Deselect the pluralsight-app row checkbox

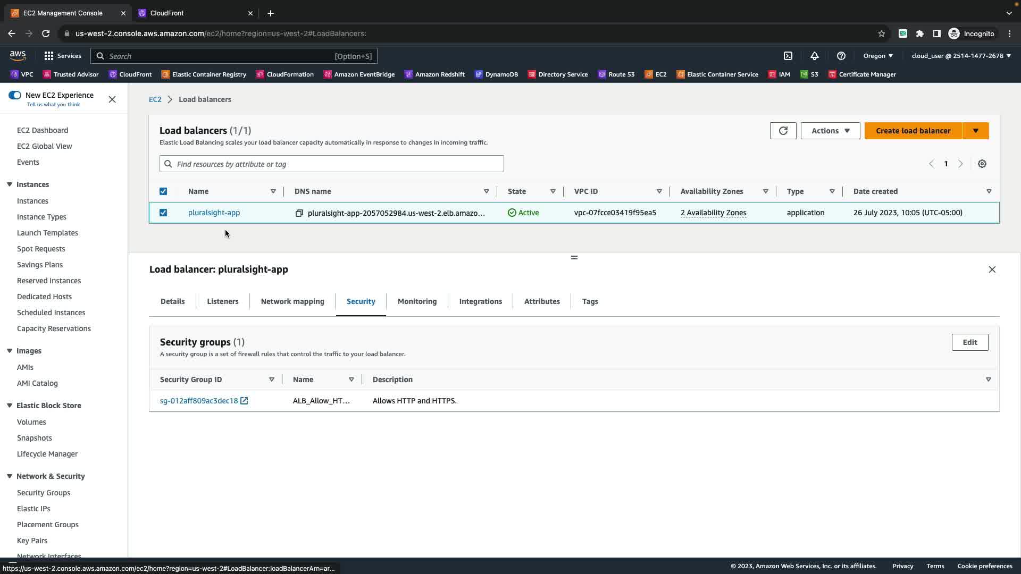(x=163, y=213)
